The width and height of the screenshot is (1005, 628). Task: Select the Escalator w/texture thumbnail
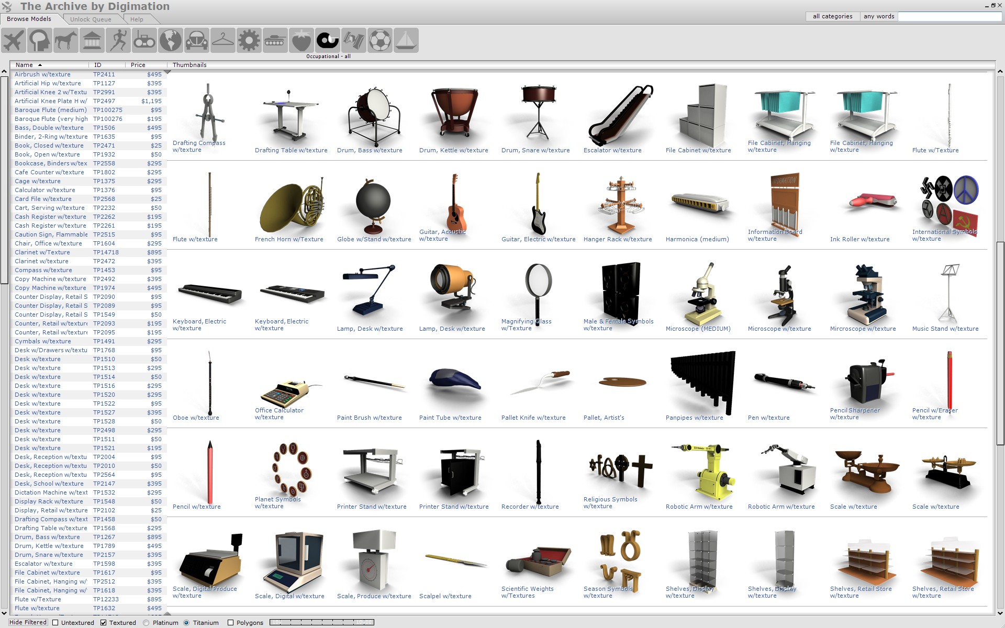pyautogui.click(x=620, y=118)
